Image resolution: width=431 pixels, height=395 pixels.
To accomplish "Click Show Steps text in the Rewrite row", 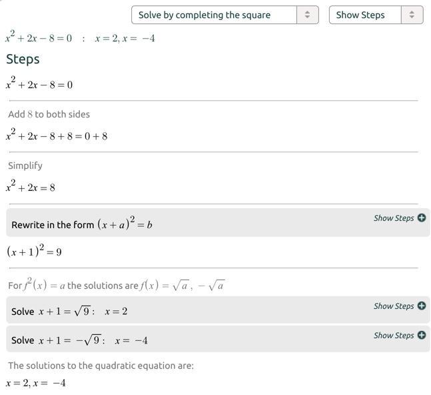I will [x=394, y=218].
